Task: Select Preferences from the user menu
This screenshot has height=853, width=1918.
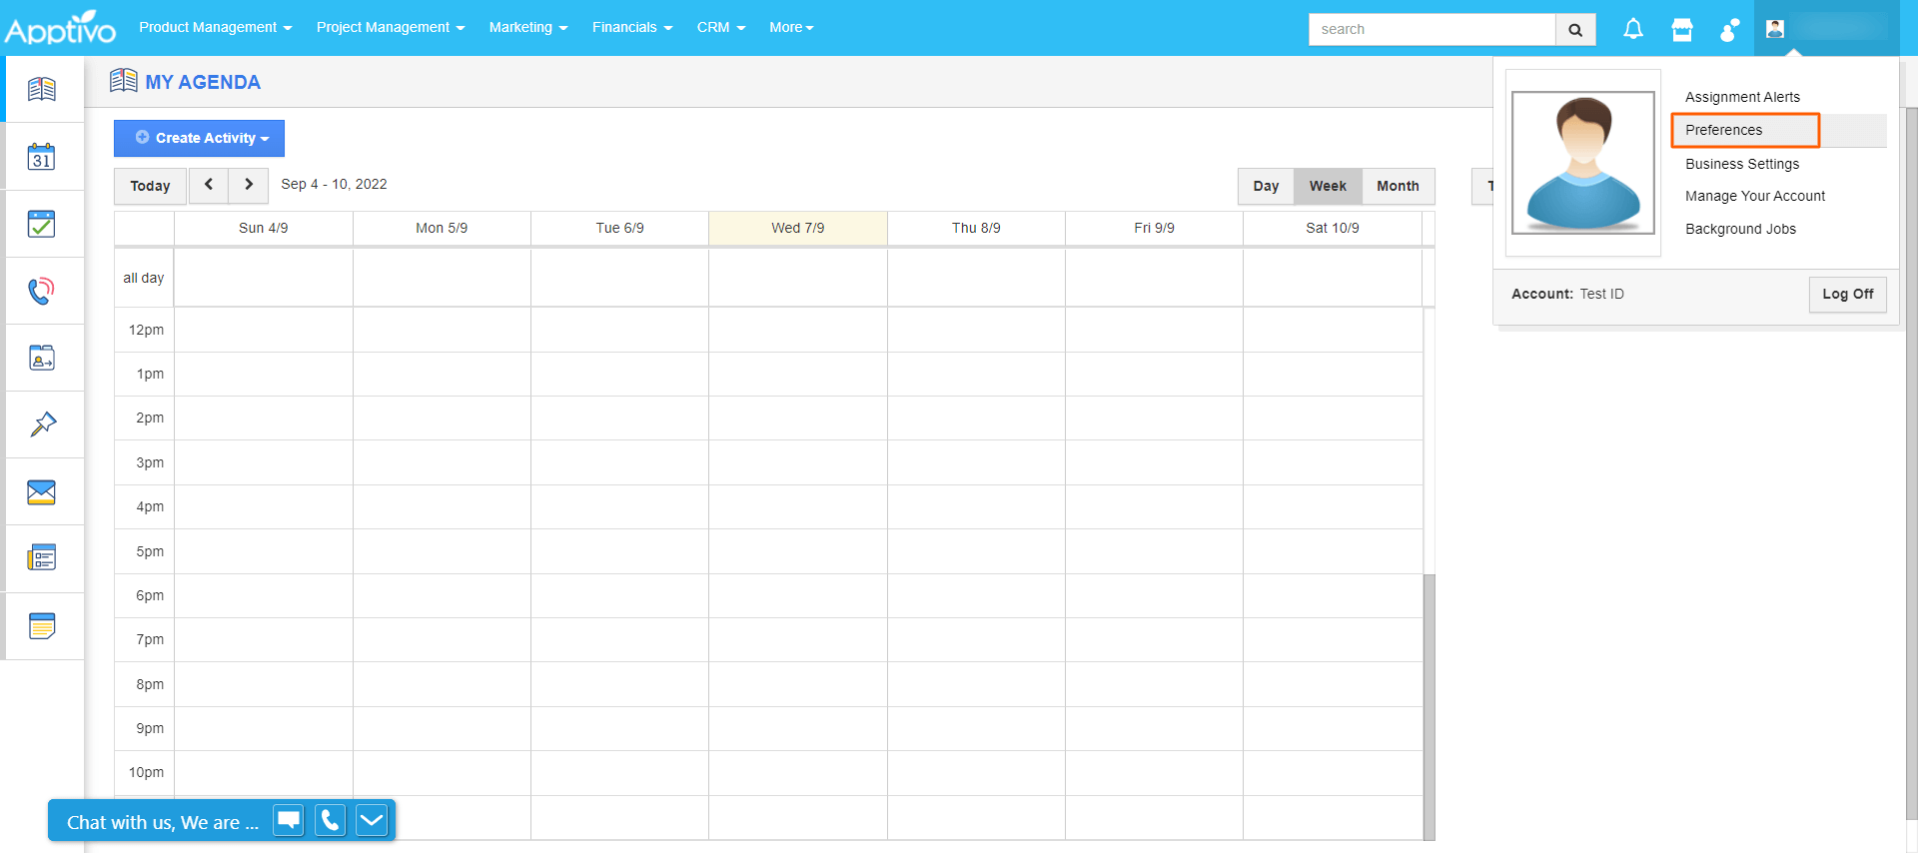Action: point(1723,130)
